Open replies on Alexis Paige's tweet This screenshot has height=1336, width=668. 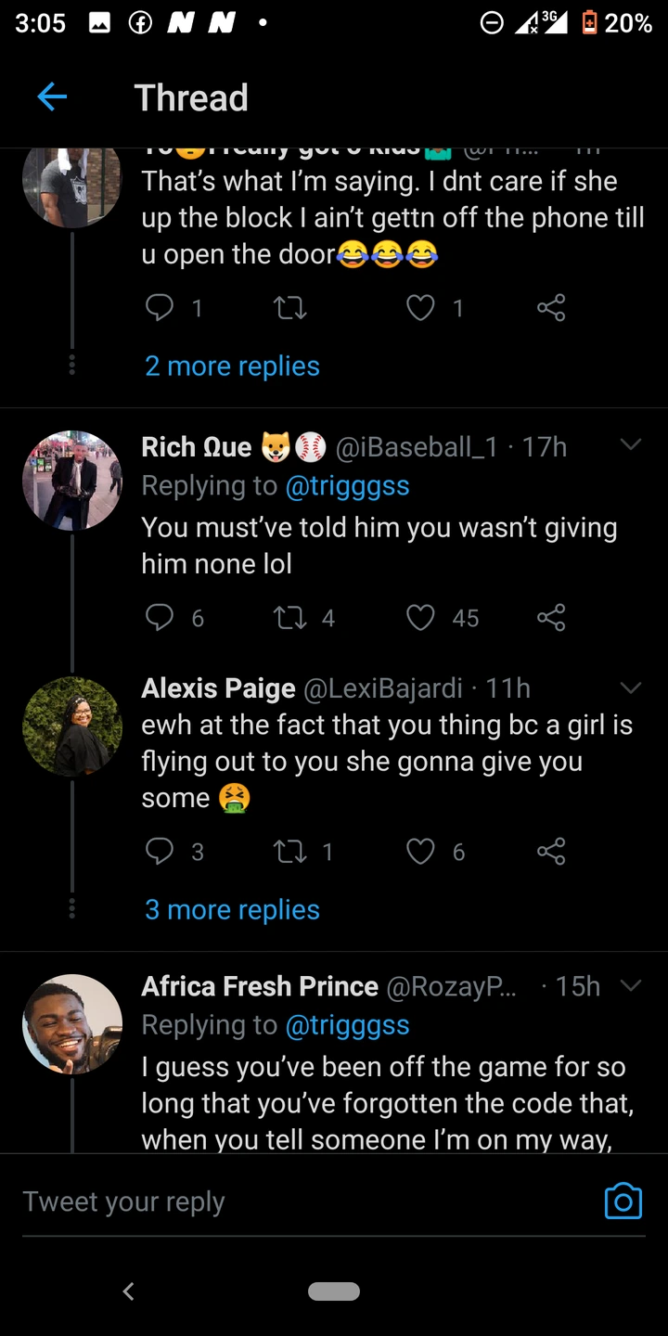click(x=161, y=852)
